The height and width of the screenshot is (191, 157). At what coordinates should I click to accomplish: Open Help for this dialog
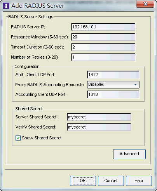click(139, 181)
